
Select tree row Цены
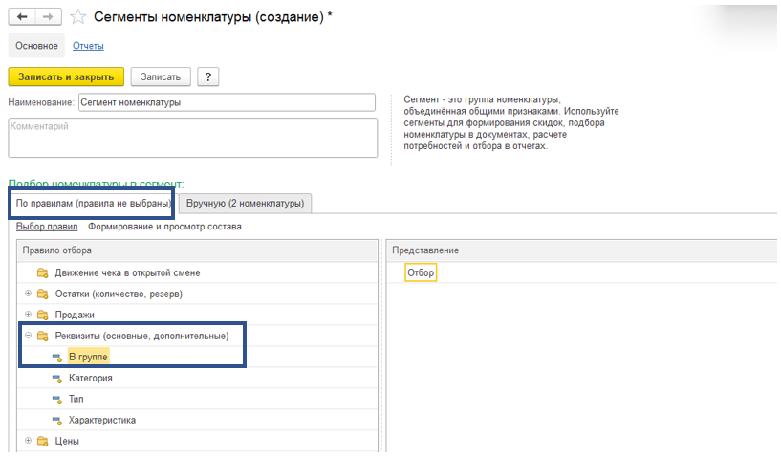197,441
